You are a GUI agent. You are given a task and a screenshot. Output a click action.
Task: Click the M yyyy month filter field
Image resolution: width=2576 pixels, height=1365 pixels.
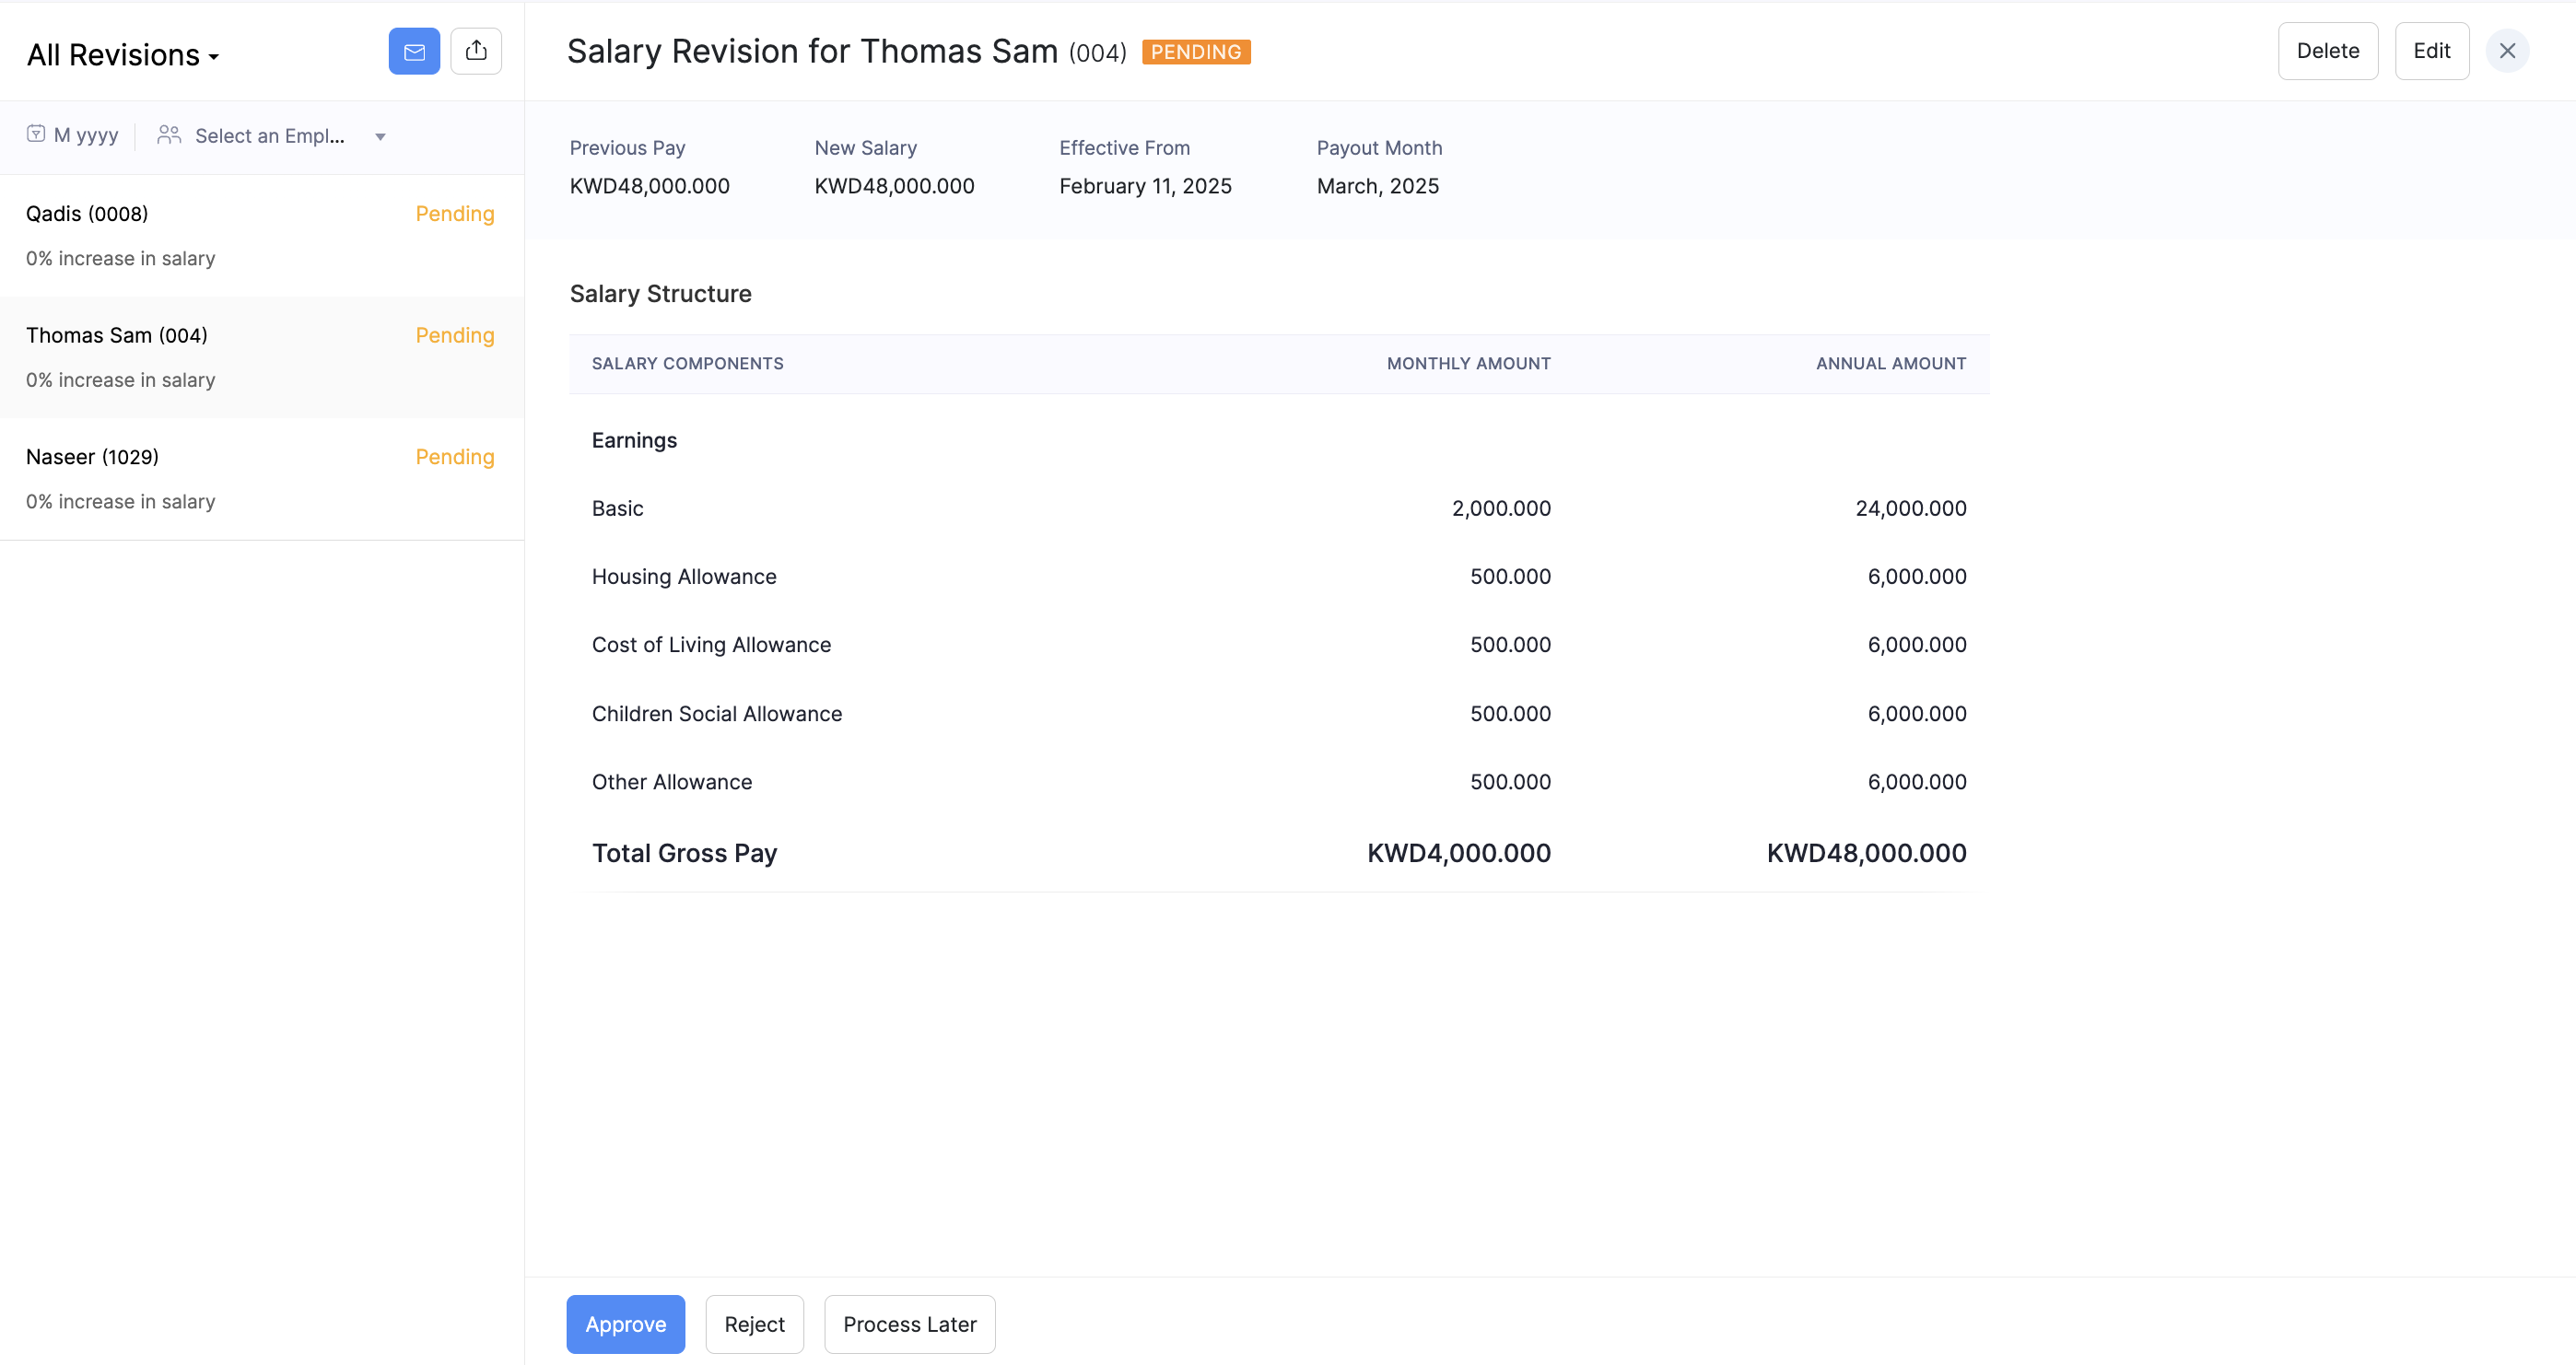point(86,135)
